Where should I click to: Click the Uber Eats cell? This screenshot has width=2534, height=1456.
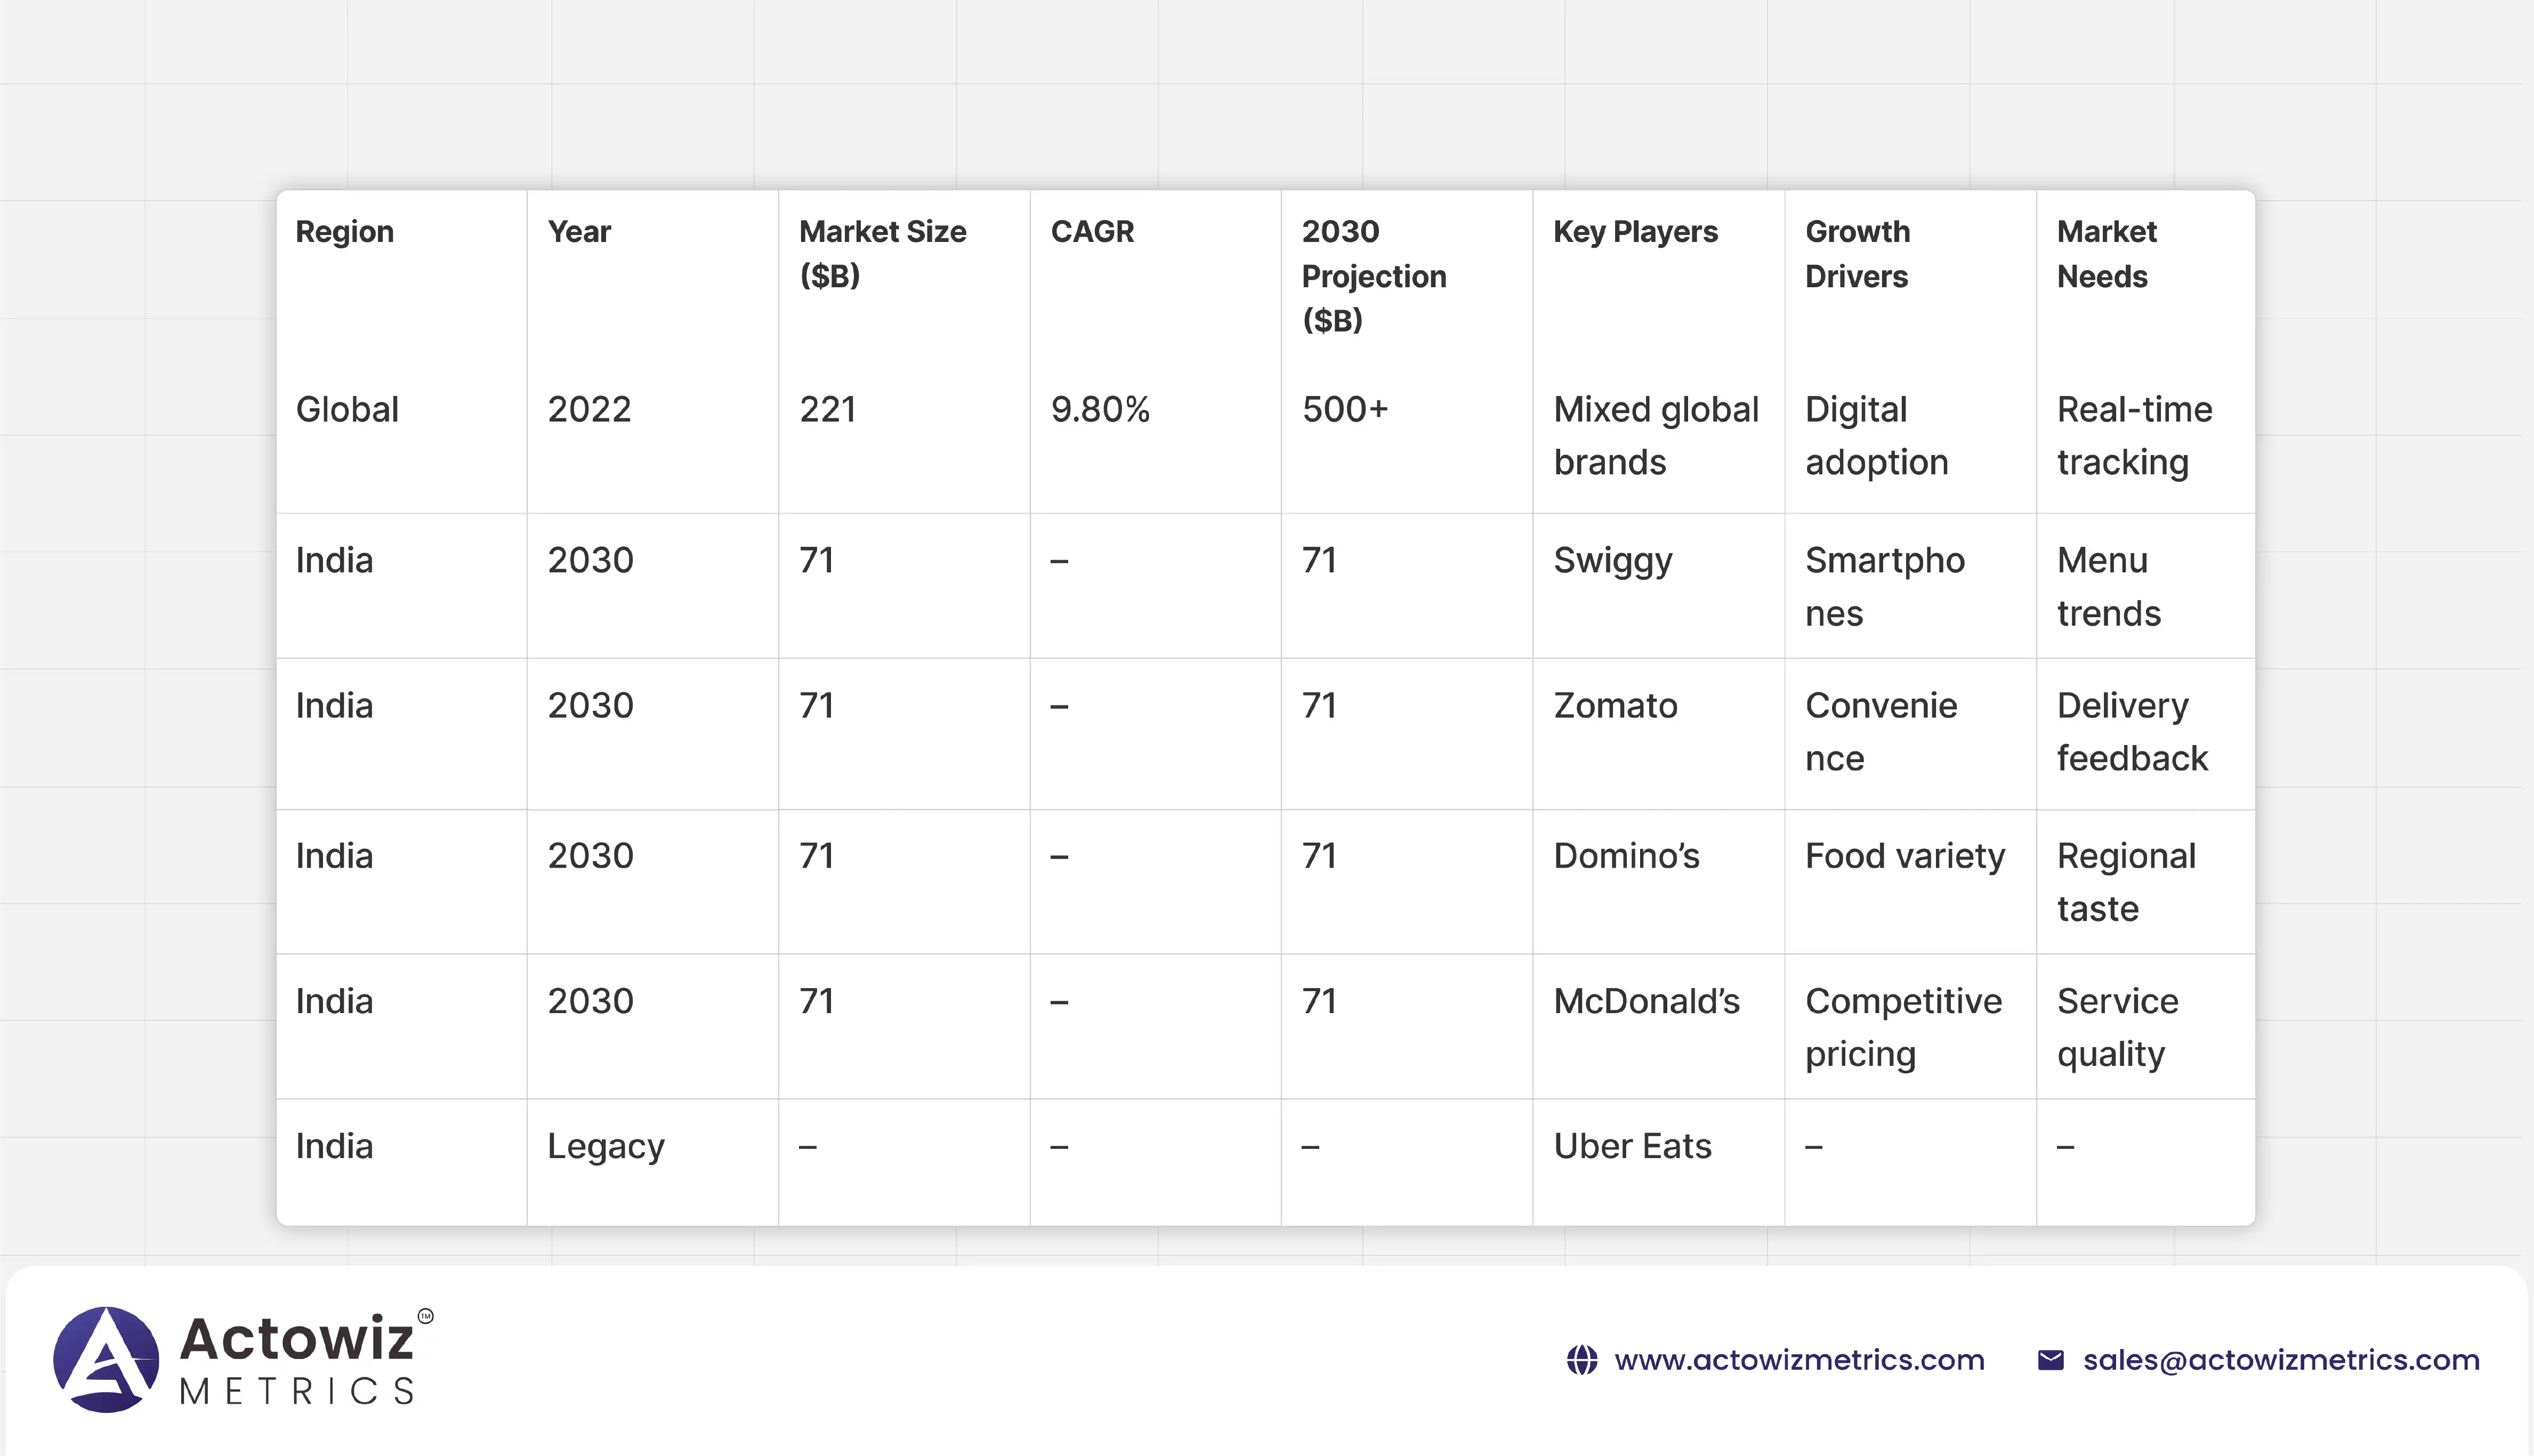pos(1632,1146)
